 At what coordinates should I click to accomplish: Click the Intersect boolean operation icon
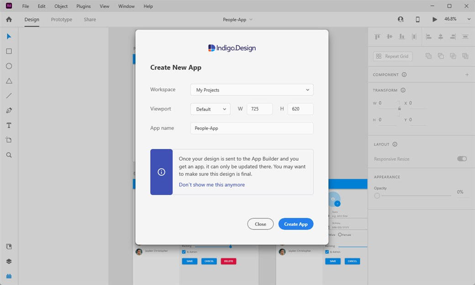[x=453, y=56]
